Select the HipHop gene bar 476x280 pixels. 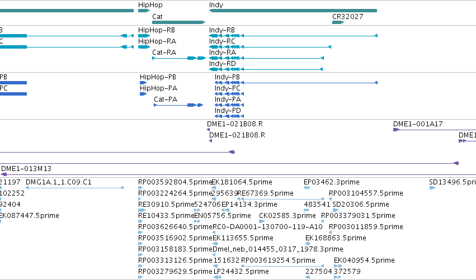point(144,11)
